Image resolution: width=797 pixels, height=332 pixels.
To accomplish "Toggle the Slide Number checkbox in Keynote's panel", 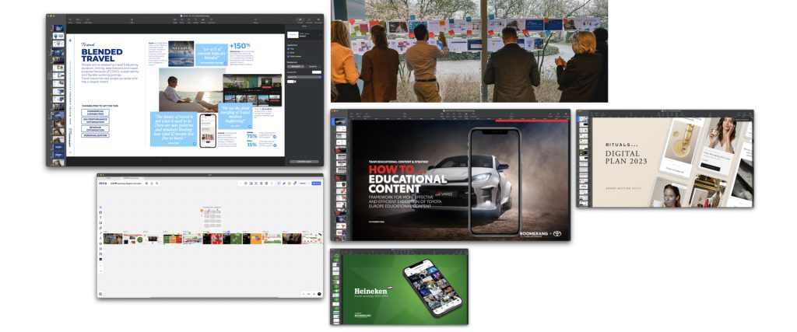I will click(290, 57).
